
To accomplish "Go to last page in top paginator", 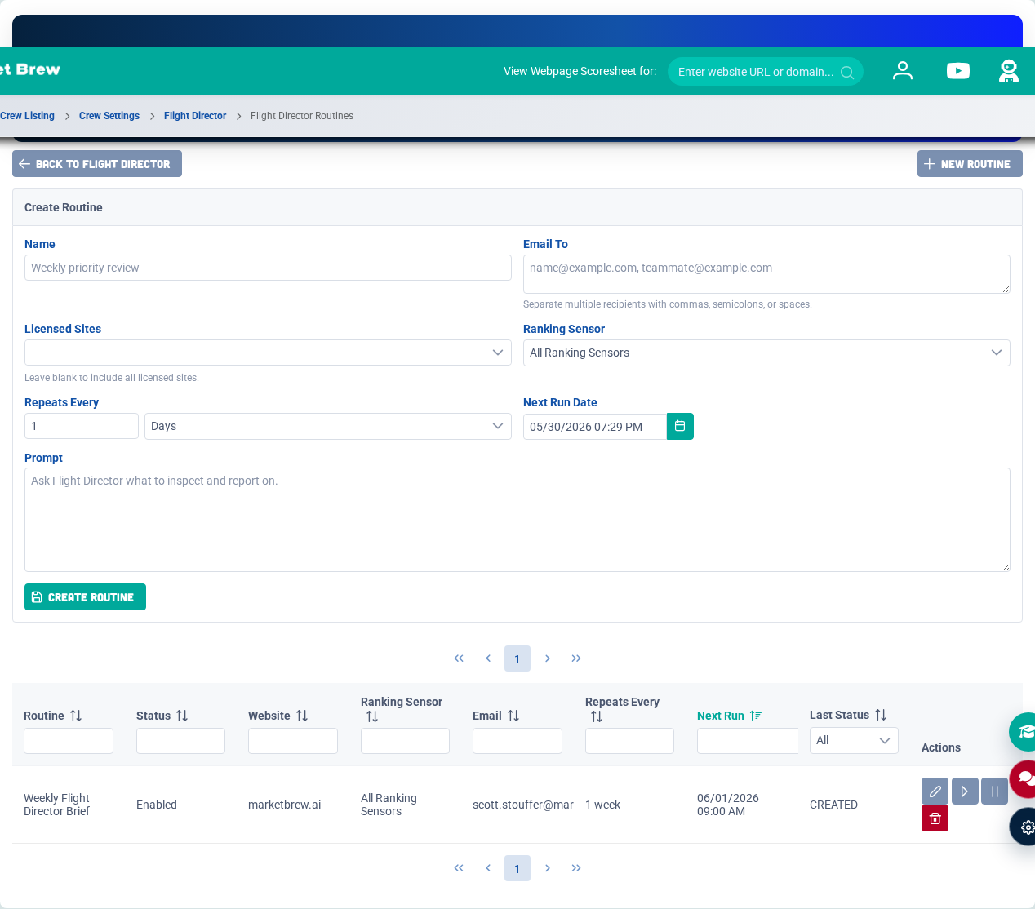I will pos(576,658).
